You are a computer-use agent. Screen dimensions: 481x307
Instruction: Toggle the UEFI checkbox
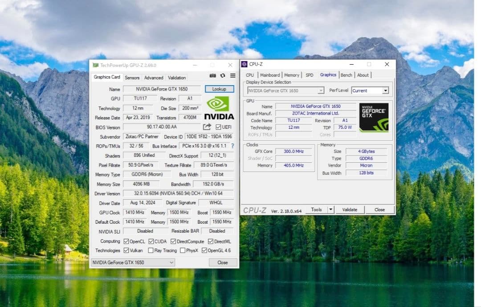pyautogui.click(x=218, y=127)
